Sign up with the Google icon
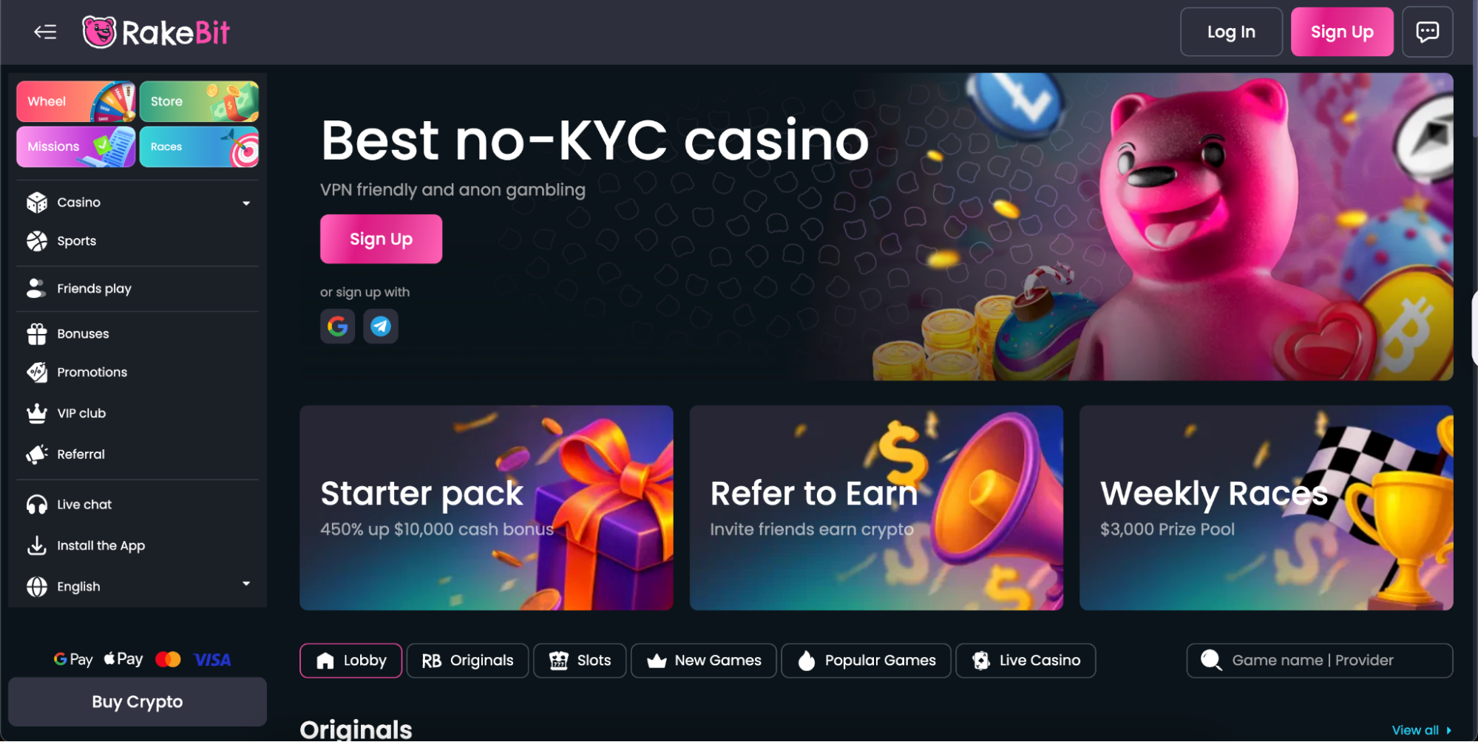The height and width of the screenshot is (742, 1478). coord(337,326)
